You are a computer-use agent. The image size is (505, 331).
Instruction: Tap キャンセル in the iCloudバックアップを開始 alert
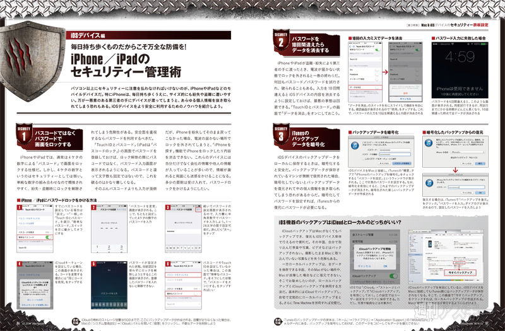coord(365,266)
